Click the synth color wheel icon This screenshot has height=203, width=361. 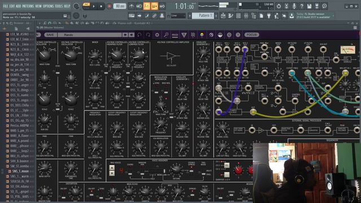(x=202, y=35)
